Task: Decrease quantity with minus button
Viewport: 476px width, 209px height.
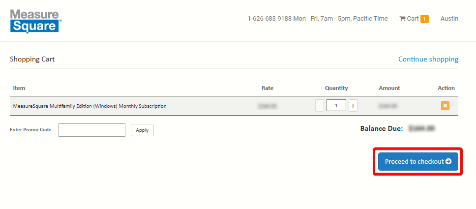Action: 320,106
